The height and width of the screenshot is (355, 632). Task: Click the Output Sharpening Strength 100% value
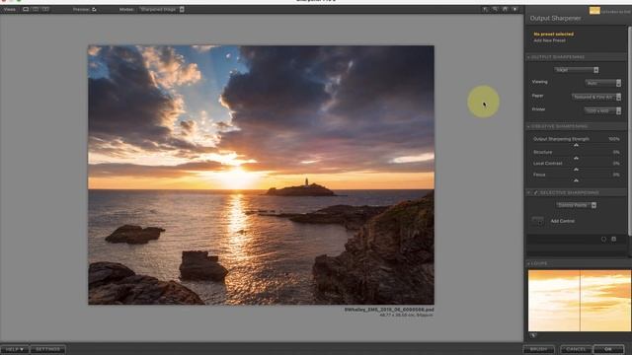[614, 139]
